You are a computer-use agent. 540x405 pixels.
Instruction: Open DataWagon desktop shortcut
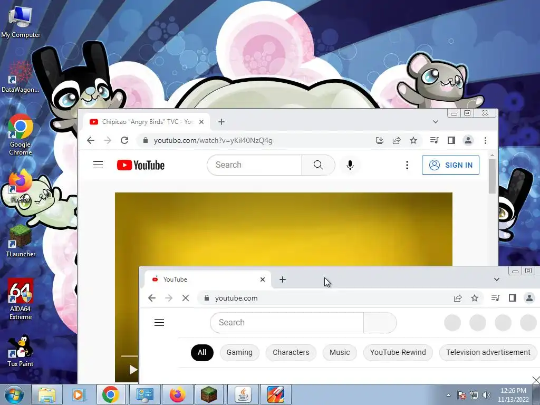click(x=21, y=77)
